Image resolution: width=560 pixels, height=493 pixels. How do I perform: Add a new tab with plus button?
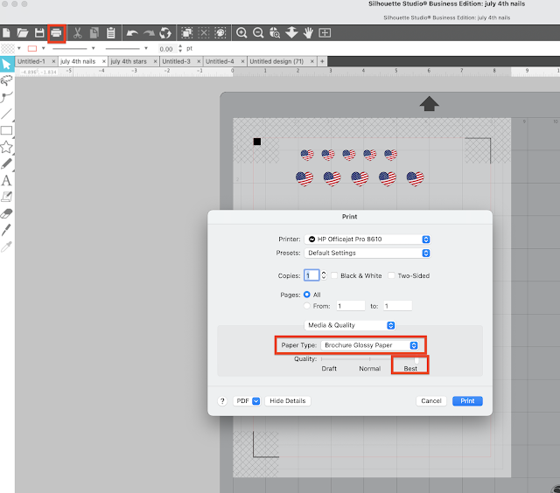tap(322, 61)
